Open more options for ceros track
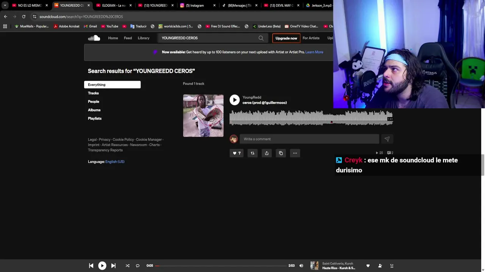Screen dimensions: 485x272 tap(295, 153)
